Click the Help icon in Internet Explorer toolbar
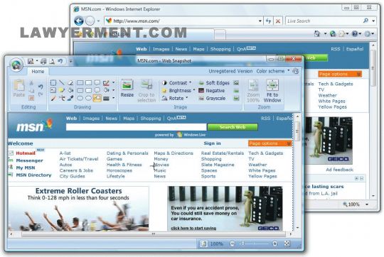Screen dimensions: 384x257 (354, 33)
